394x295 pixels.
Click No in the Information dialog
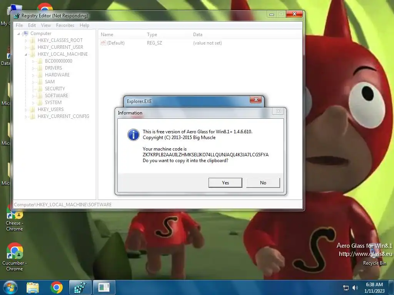(263, 182)
